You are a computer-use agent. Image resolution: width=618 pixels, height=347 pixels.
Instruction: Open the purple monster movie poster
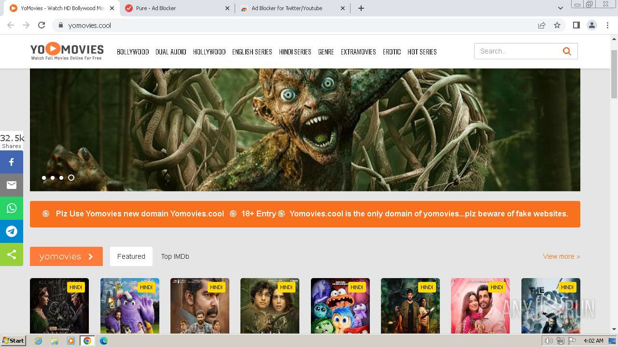[130, 306]
